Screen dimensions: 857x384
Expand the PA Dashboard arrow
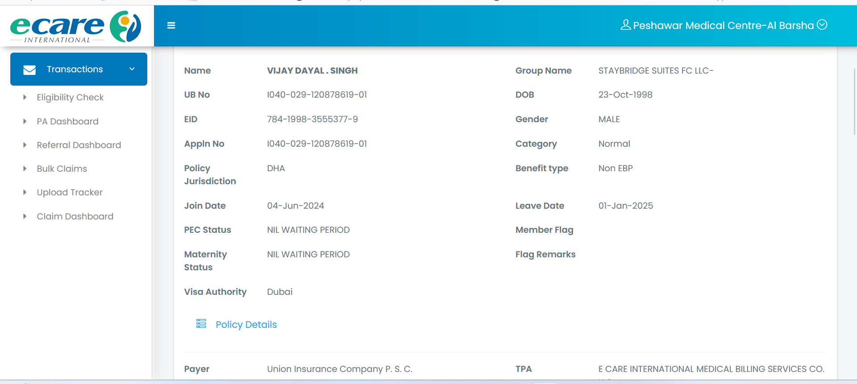pyautogui.click(x=25, y=121)
